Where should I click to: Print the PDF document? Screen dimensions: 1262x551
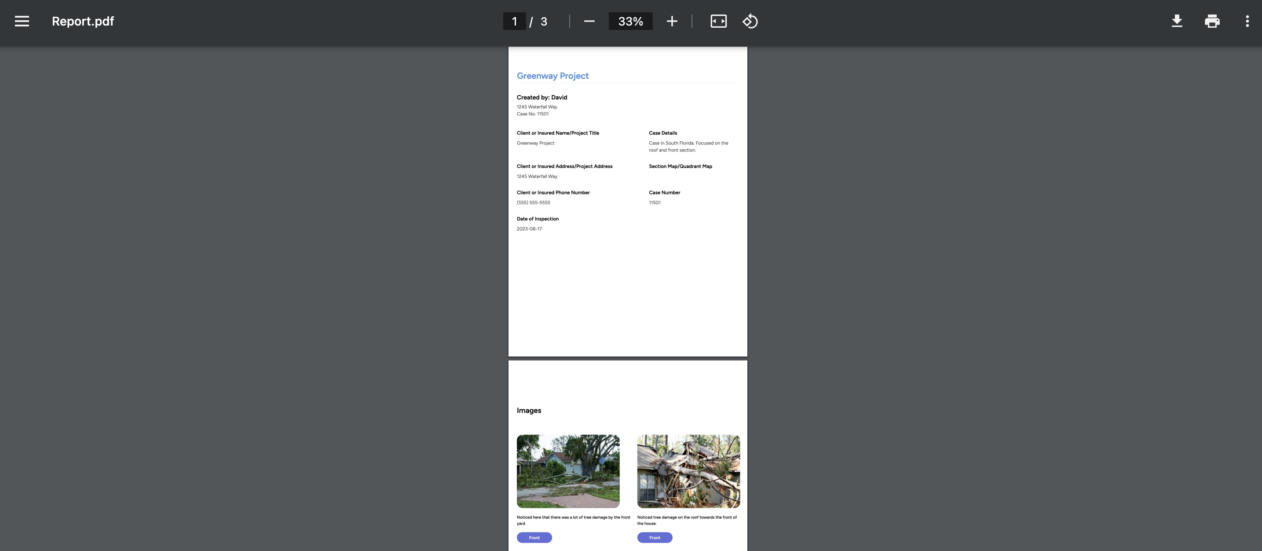point(1211,21)
